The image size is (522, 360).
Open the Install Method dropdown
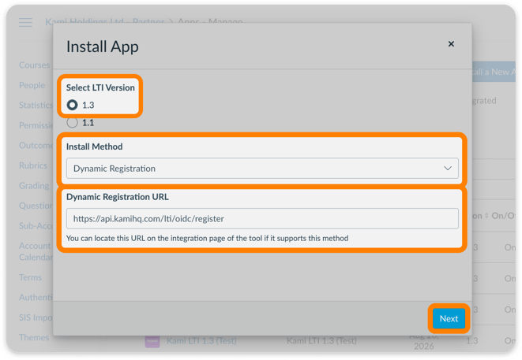[262, 169]
